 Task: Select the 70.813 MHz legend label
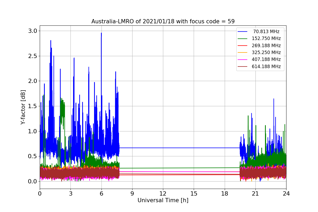tap(266, 32)
